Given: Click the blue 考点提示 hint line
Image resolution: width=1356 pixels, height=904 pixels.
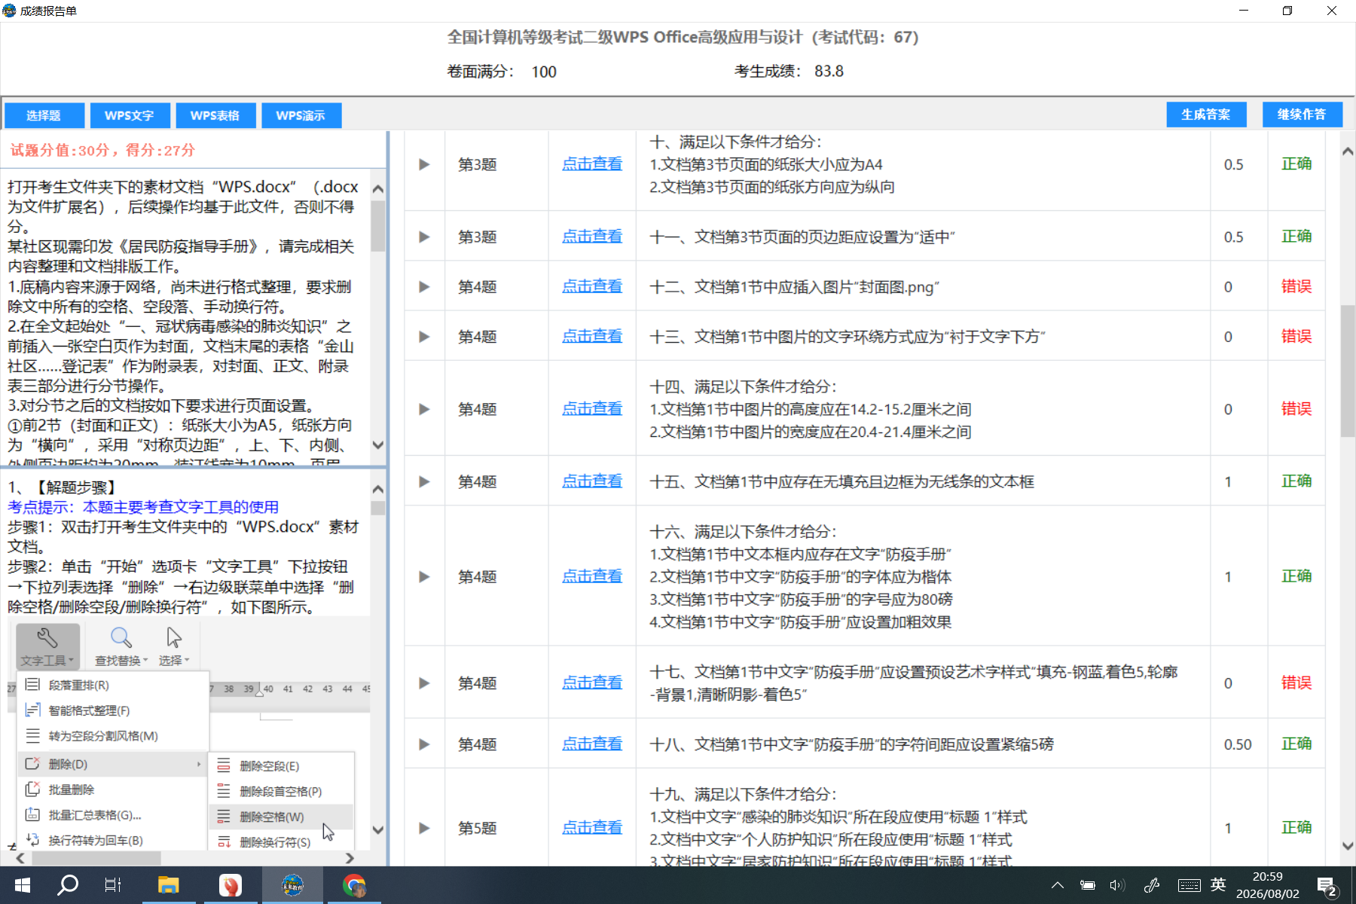Looking at the screenshot, I should coord(143,507).
